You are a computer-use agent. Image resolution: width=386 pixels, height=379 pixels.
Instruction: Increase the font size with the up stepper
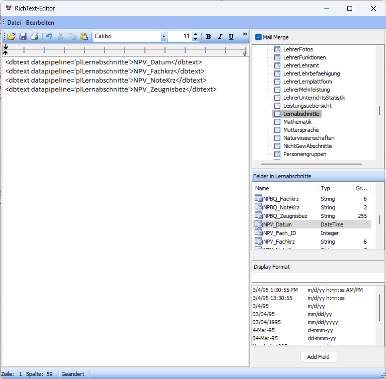pos(195,34)
